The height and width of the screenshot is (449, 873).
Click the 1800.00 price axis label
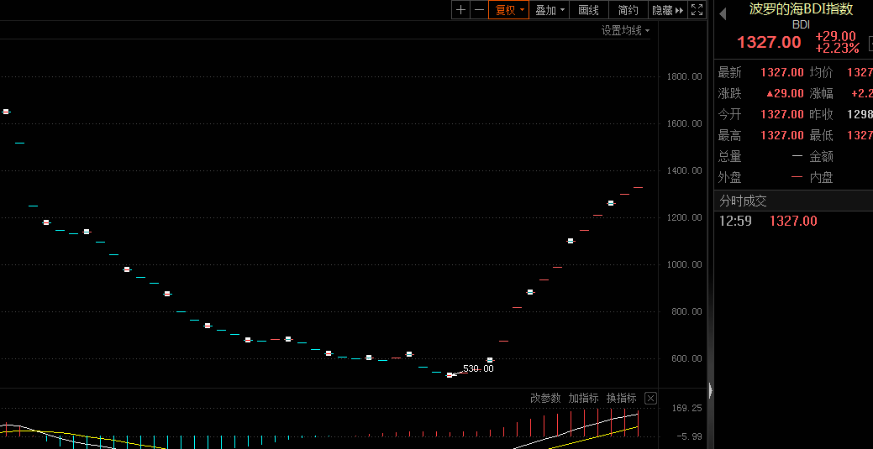click(683, 76)
